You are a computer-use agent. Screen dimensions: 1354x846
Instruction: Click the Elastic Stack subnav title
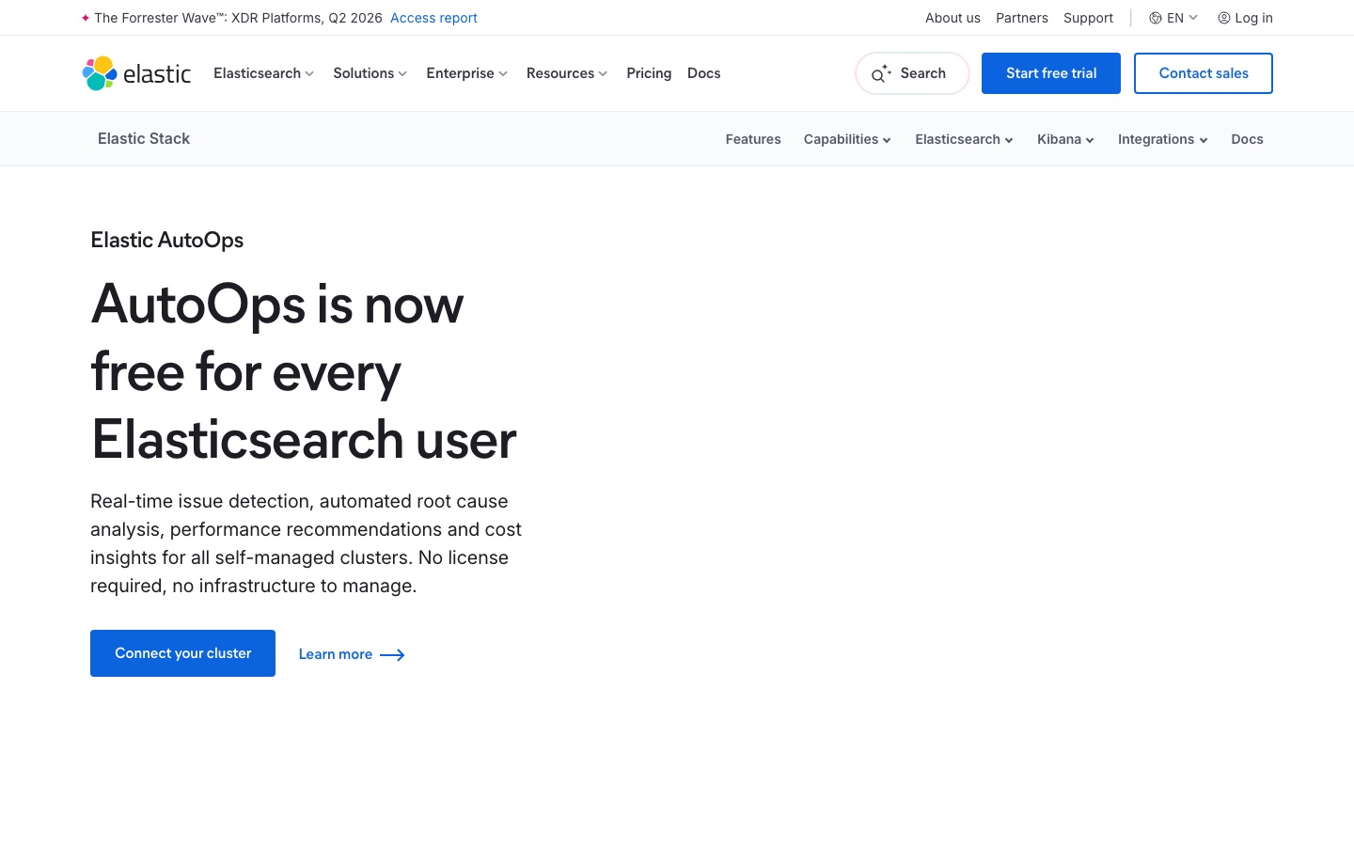coord(144,138)
